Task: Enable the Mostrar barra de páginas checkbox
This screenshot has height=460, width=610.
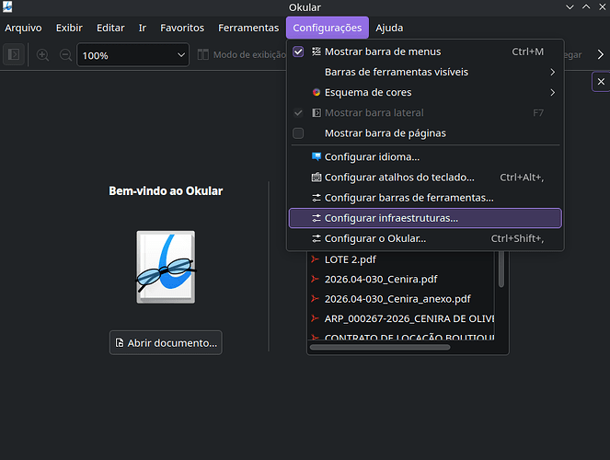Action: pyautogui.click(x=298, y=133)
